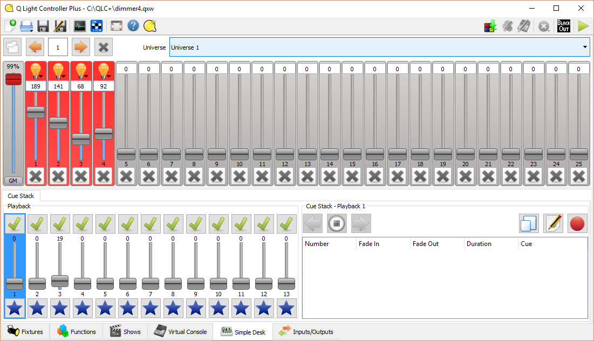Click the Save As icon
594x341 pixels.
click(60, 26)
